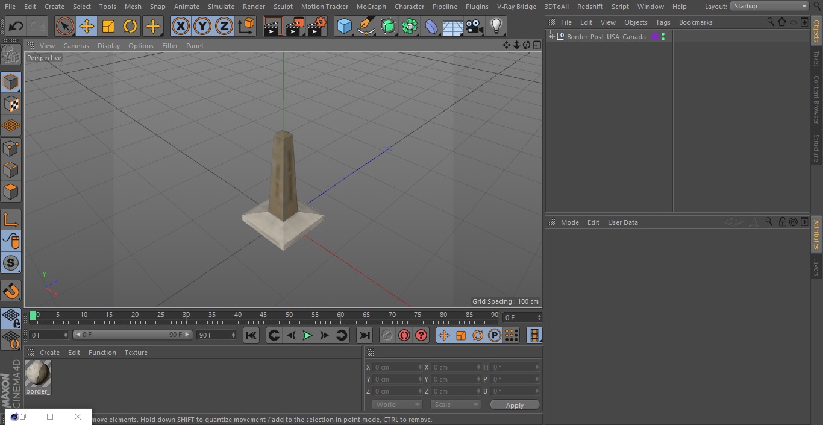Screen dimensions: 823x425
Task: Click X position input field
Action: (398, 367)
